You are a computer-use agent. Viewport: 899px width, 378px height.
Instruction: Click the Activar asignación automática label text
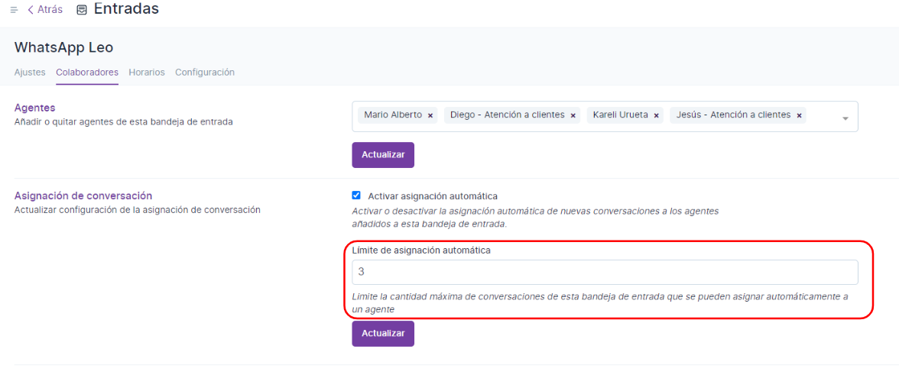click(x=432, y=196)
